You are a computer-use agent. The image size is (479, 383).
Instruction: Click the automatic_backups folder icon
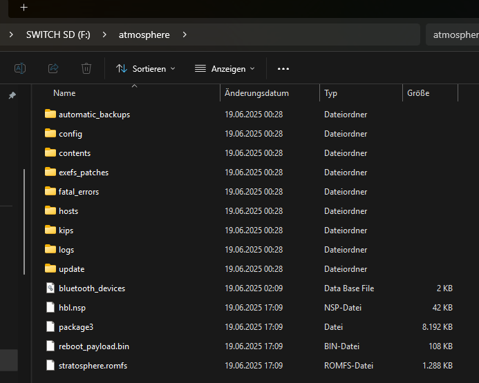[50, 115]
